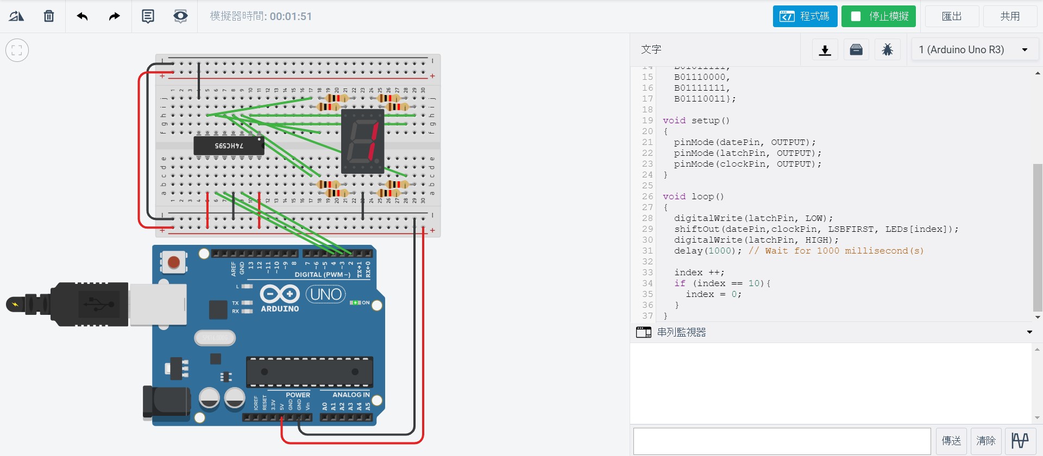This screenshot has height=456, width=1043.
Task: Collapse the 串列監視器 panel arrow
Action: tap(1029, 332)
